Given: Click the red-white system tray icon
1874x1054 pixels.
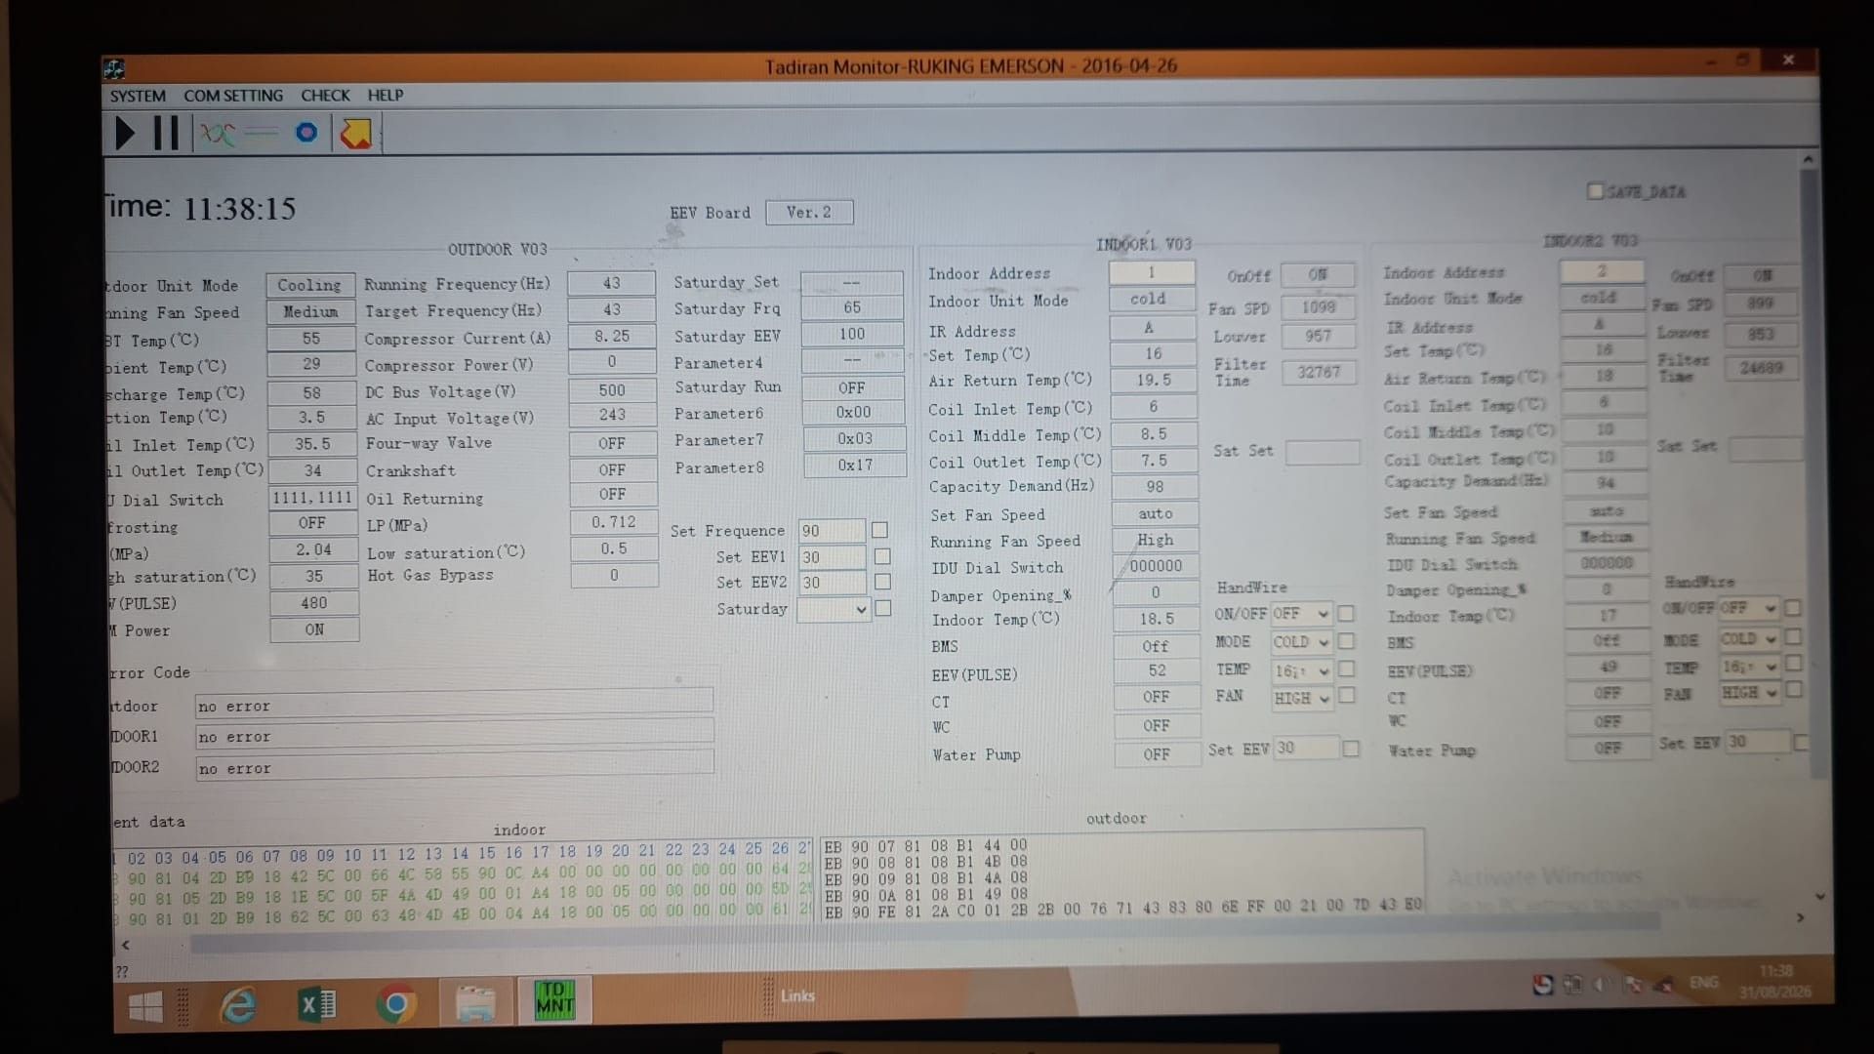Looking at the screenshot, I should pos(1542,985).
